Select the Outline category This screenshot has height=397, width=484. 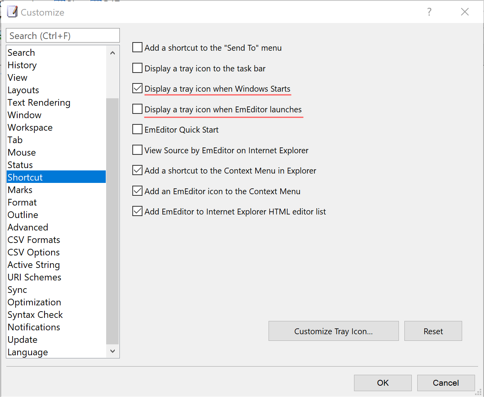[56, 215]
